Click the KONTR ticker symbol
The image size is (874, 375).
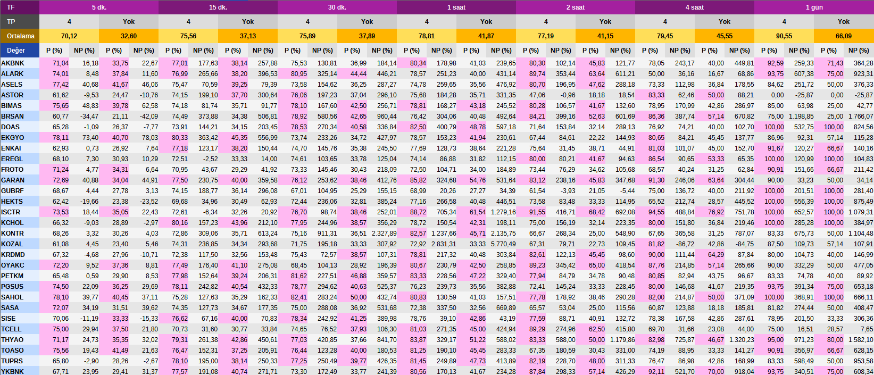[12, 234]
